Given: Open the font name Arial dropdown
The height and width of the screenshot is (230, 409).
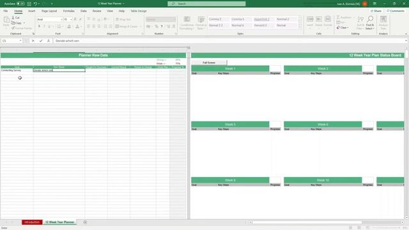Looking at the screenshot, I should click(62, 20).
